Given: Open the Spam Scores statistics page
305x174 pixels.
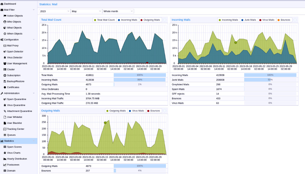Looking at the screenshot, I should [x=14, y=147].
